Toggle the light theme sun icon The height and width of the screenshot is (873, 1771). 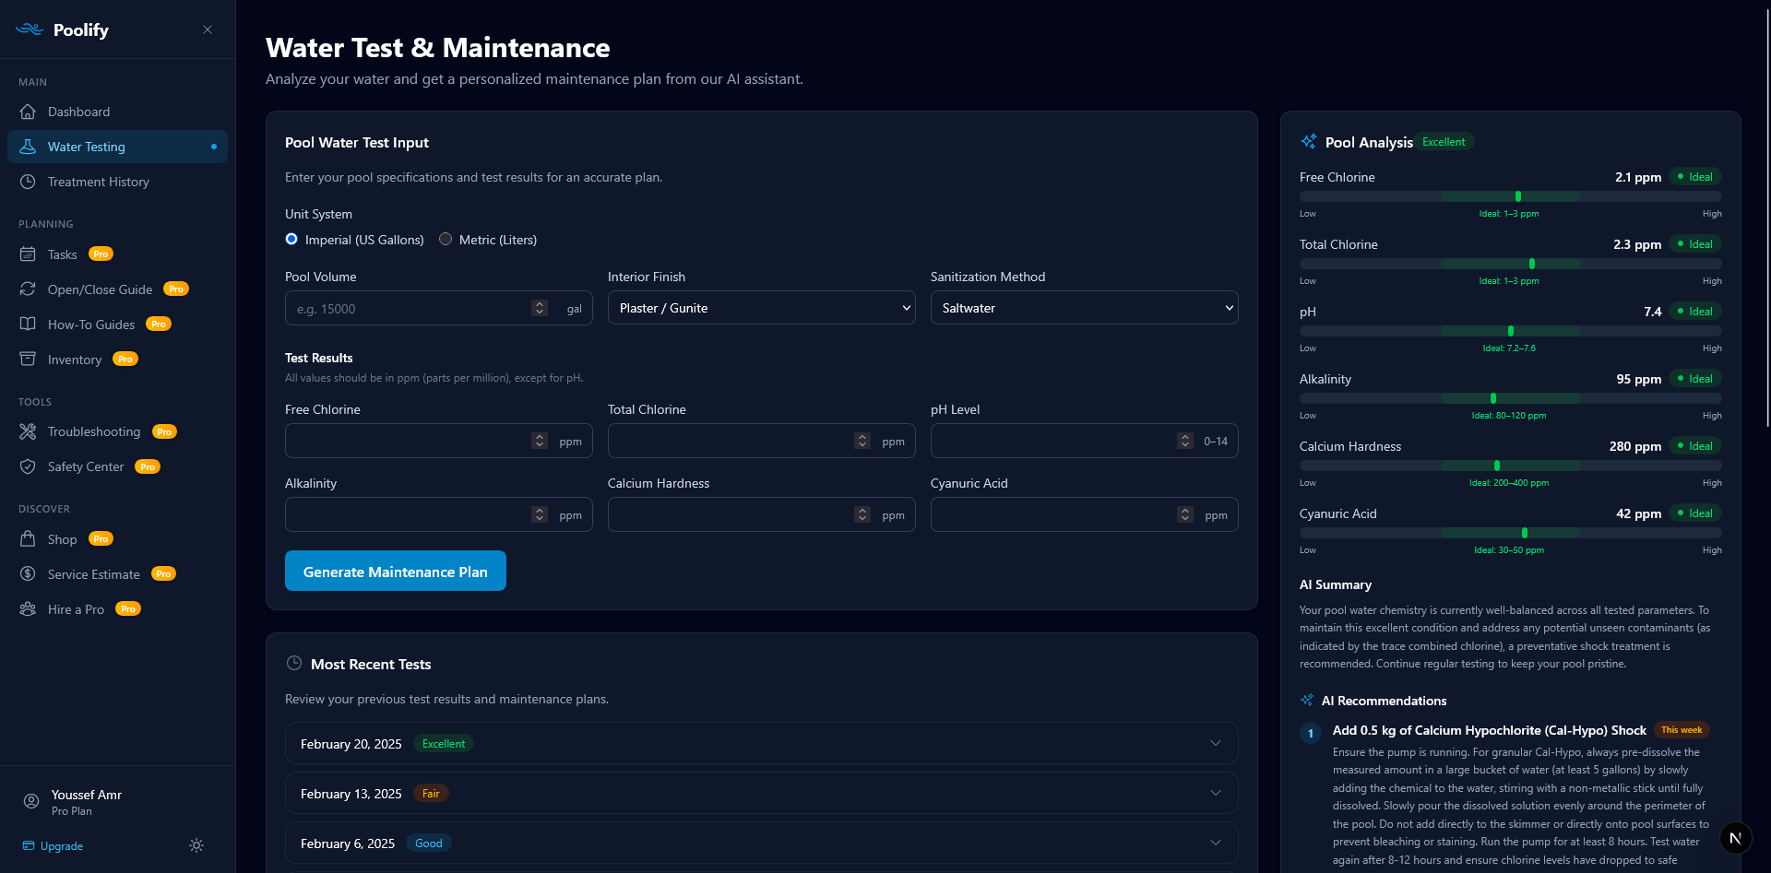coord(196,845)
